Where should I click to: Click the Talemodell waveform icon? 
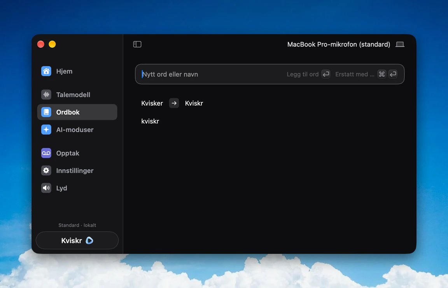[x=46, y=94]
